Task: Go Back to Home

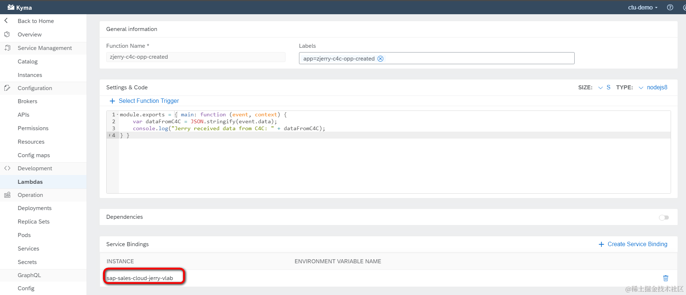Action: [x=36, y=21]
